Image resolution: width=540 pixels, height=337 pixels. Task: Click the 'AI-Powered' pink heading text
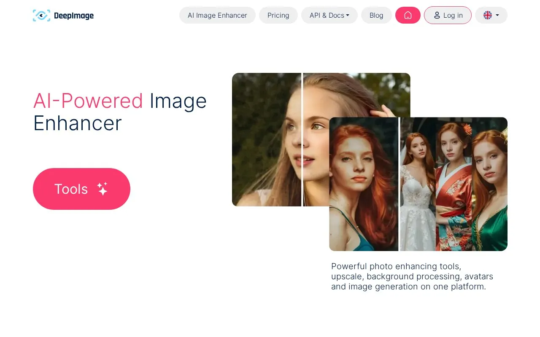[88, 101]
